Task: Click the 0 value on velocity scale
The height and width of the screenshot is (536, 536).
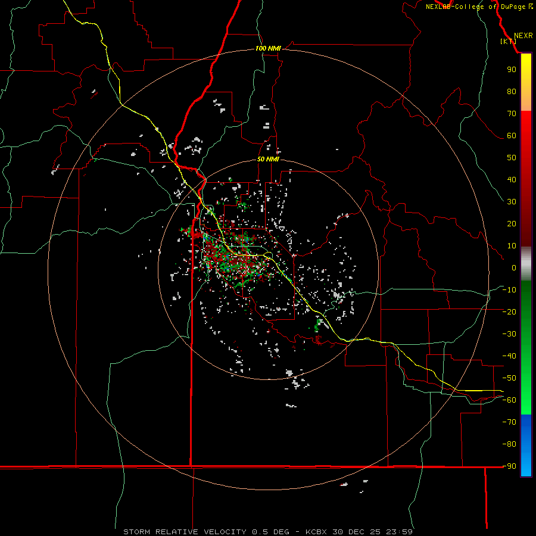Action: point(514,267)
